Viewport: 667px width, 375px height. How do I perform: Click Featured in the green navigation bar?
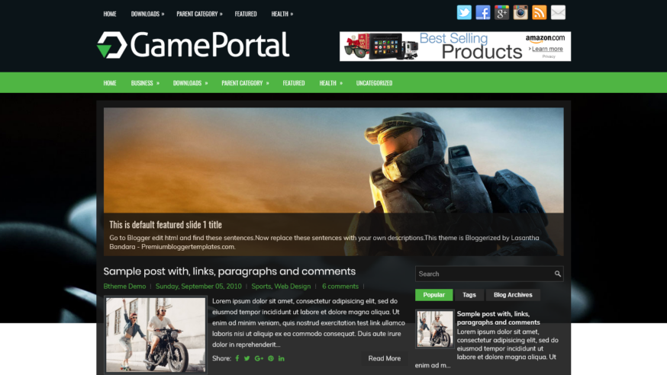pos(294,83)
